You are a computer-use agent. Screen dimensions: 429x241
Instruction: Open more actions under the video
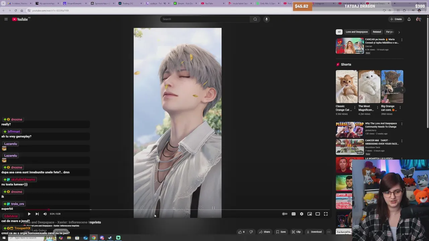[x=328, y=232]
